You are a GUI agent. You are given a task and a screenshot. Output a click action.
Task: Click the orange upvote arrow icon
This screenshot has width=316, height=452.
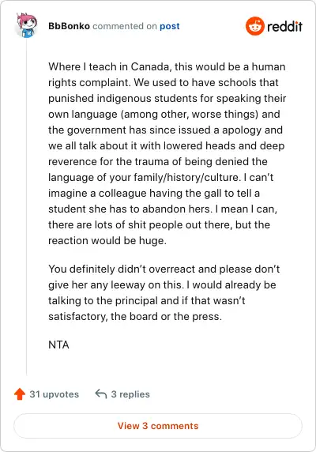point(20,394)
